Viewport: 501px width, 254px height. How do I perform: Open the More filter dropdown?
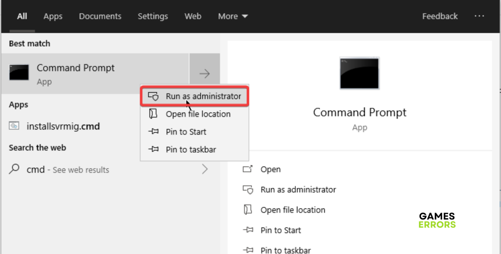(x=233, y=16)
